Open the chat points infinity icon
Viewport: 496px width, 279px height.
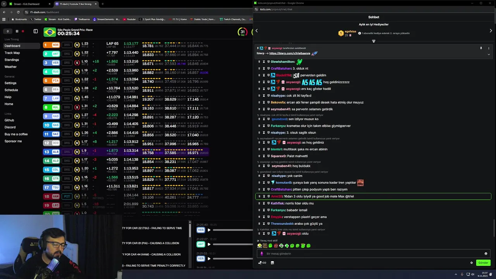tap(262, 263)
